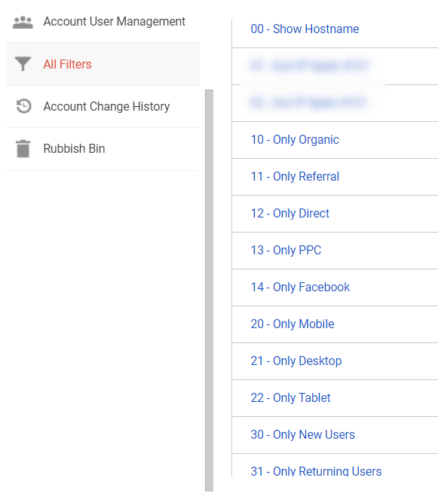Open the 10 - Only Organic filter

click(x=295, y=139)
